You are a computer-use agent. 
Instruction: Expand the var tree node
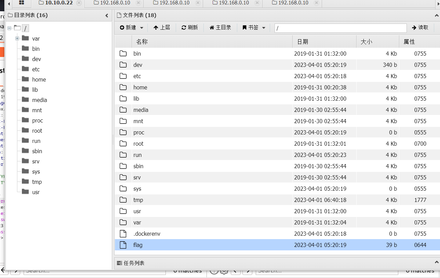tap(17, 39)
